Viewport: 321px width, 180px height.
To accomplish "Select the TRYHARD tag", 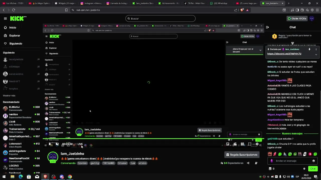I will tap(109, 163).
